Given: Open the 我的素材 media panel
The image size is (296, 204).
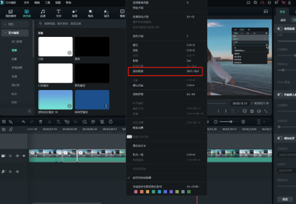Looking at the screenshot, I should pos(12,12).
